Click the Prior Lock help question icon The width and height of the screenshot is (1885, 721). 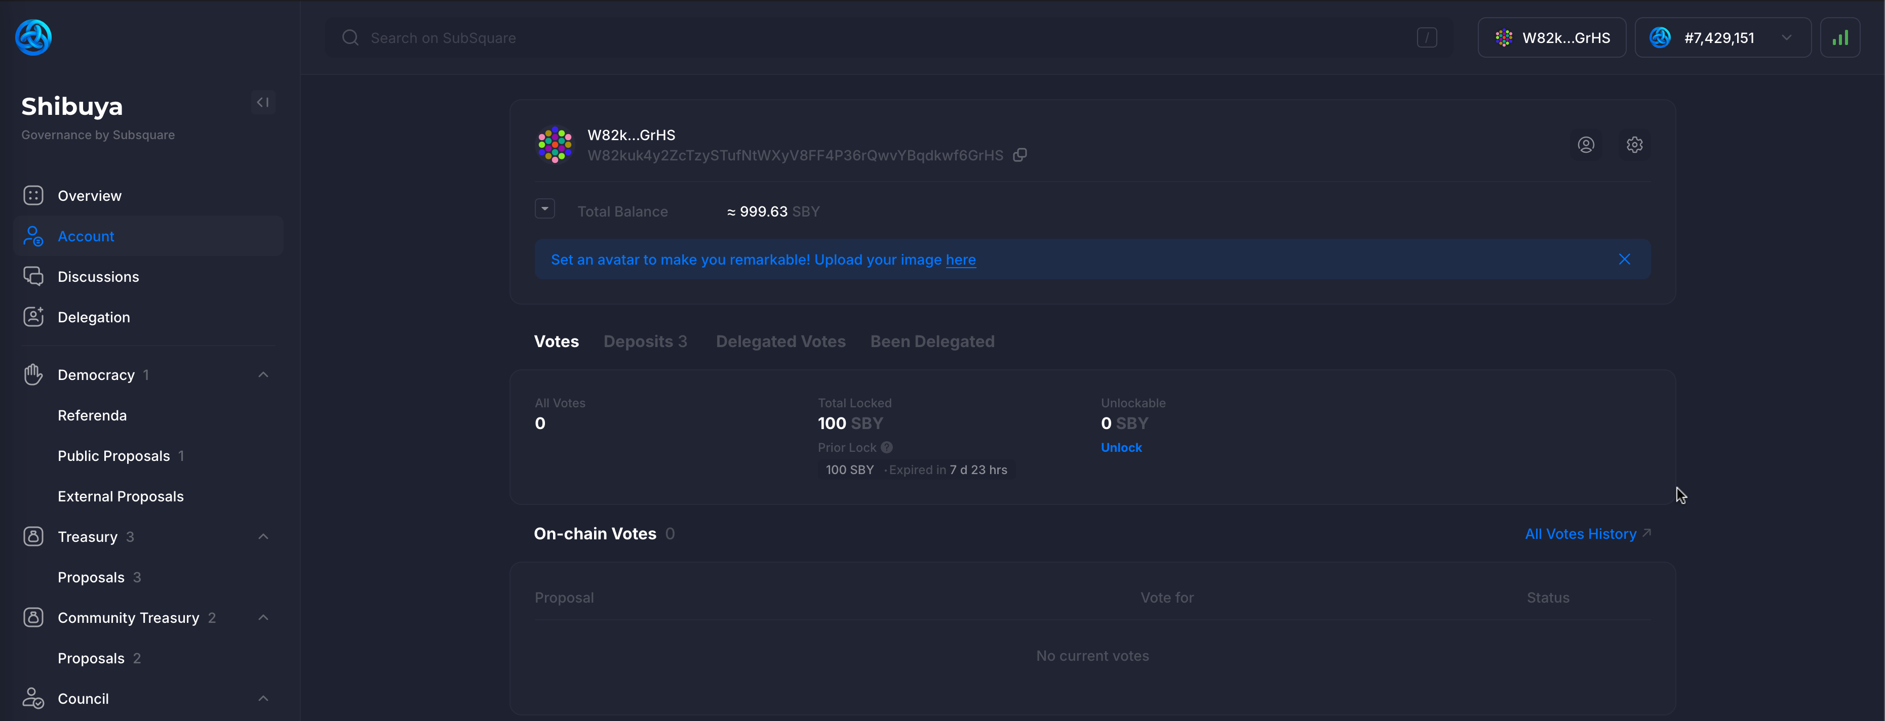pyautogui.click(x=886, y=447)
